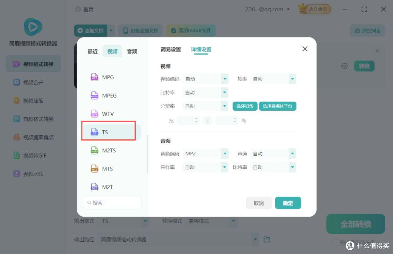Image resolution: width=393 pixels, height=254 pixels.
Task: Click the 视频格式转换 sidebar icon
Action: [x=16, y=64]
